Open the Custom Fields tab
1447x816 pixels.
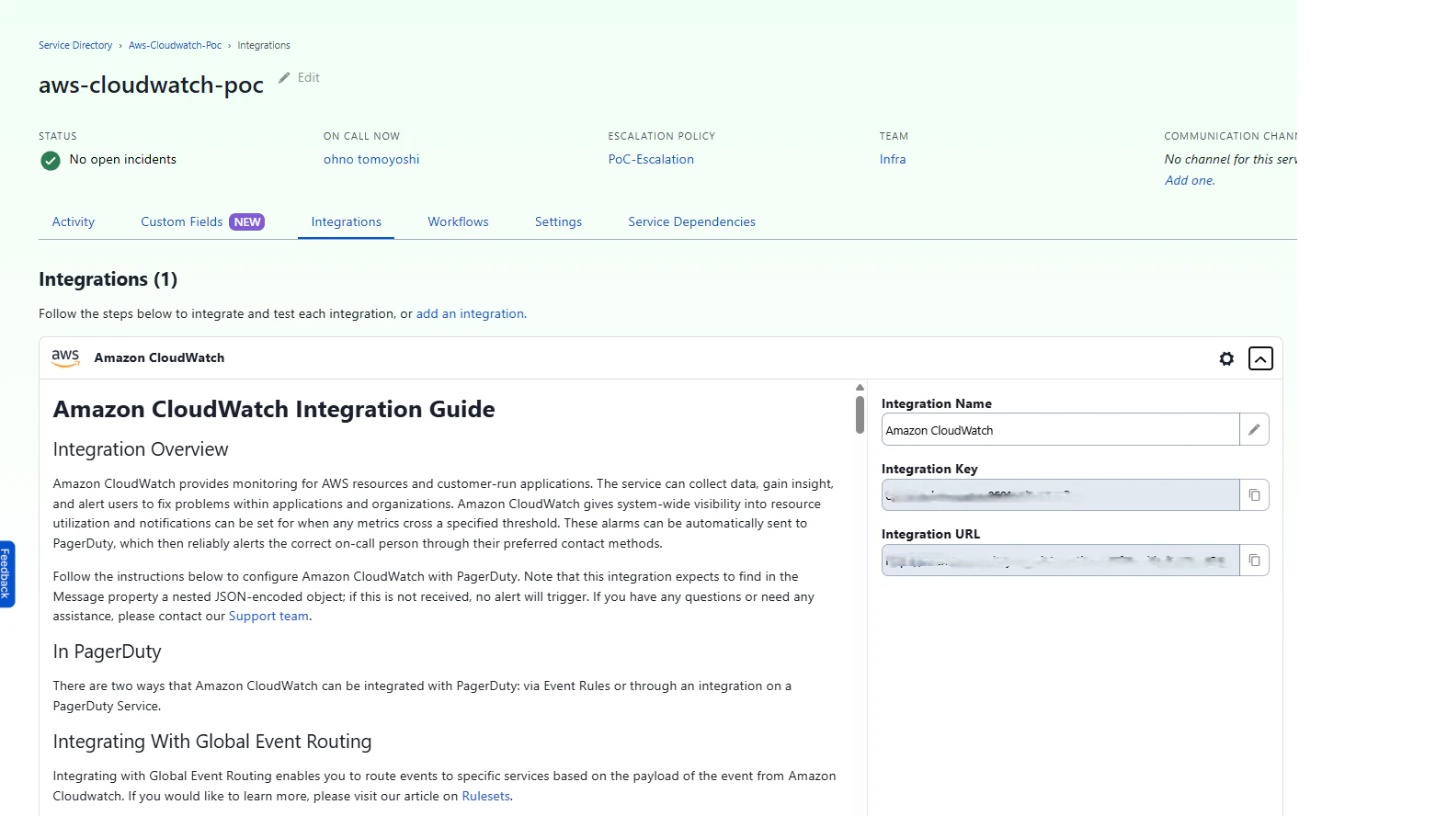pos(202,222)
